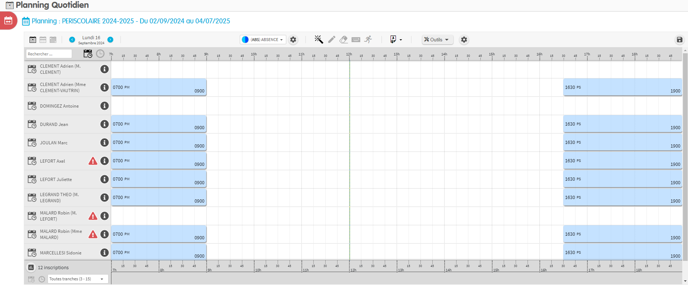Image resolution: width=688 pixels, height=285 pixels.
Task: Switch to the monthly calendar view
Action: tap(53, 40)
